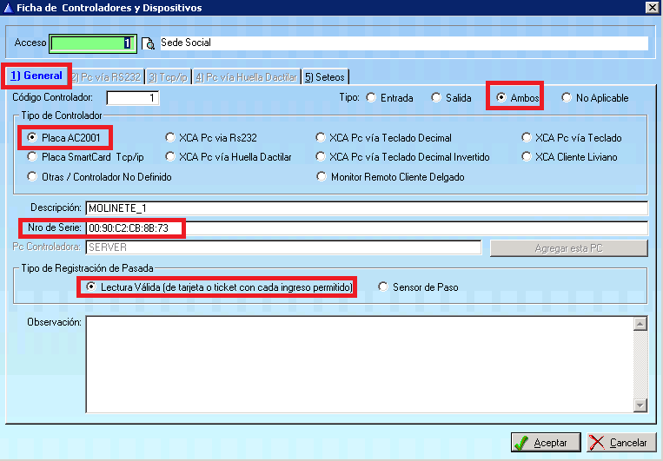Image resolution: width=663 pixels, height=461 pixels.
Task: Open the 1) General tab
Action: coord(36,76)
